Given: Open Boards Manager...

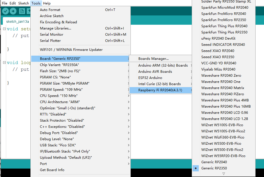Looking at the screenshot, I should pyautogui.click(x=161, y=58).
